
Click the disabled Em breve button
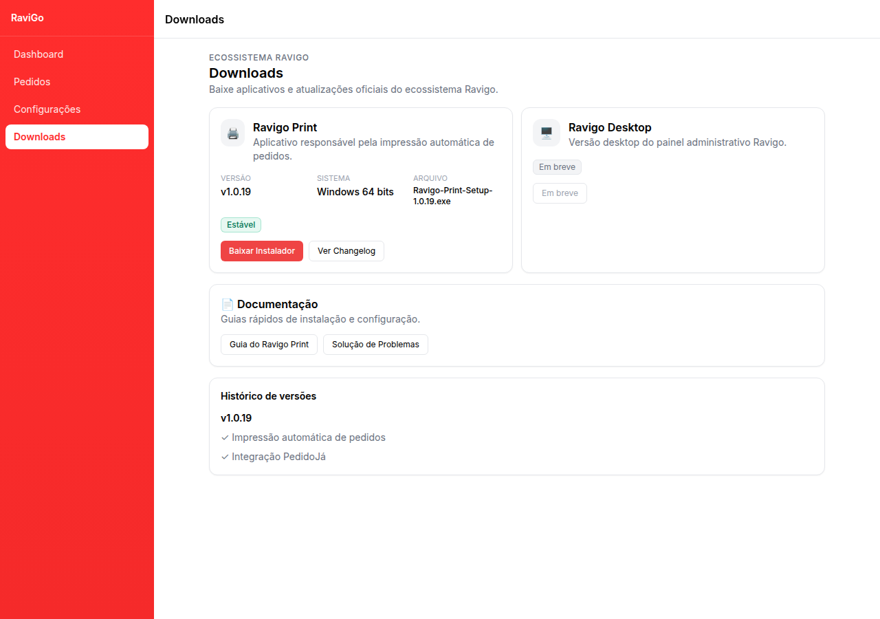click(560, 193)
